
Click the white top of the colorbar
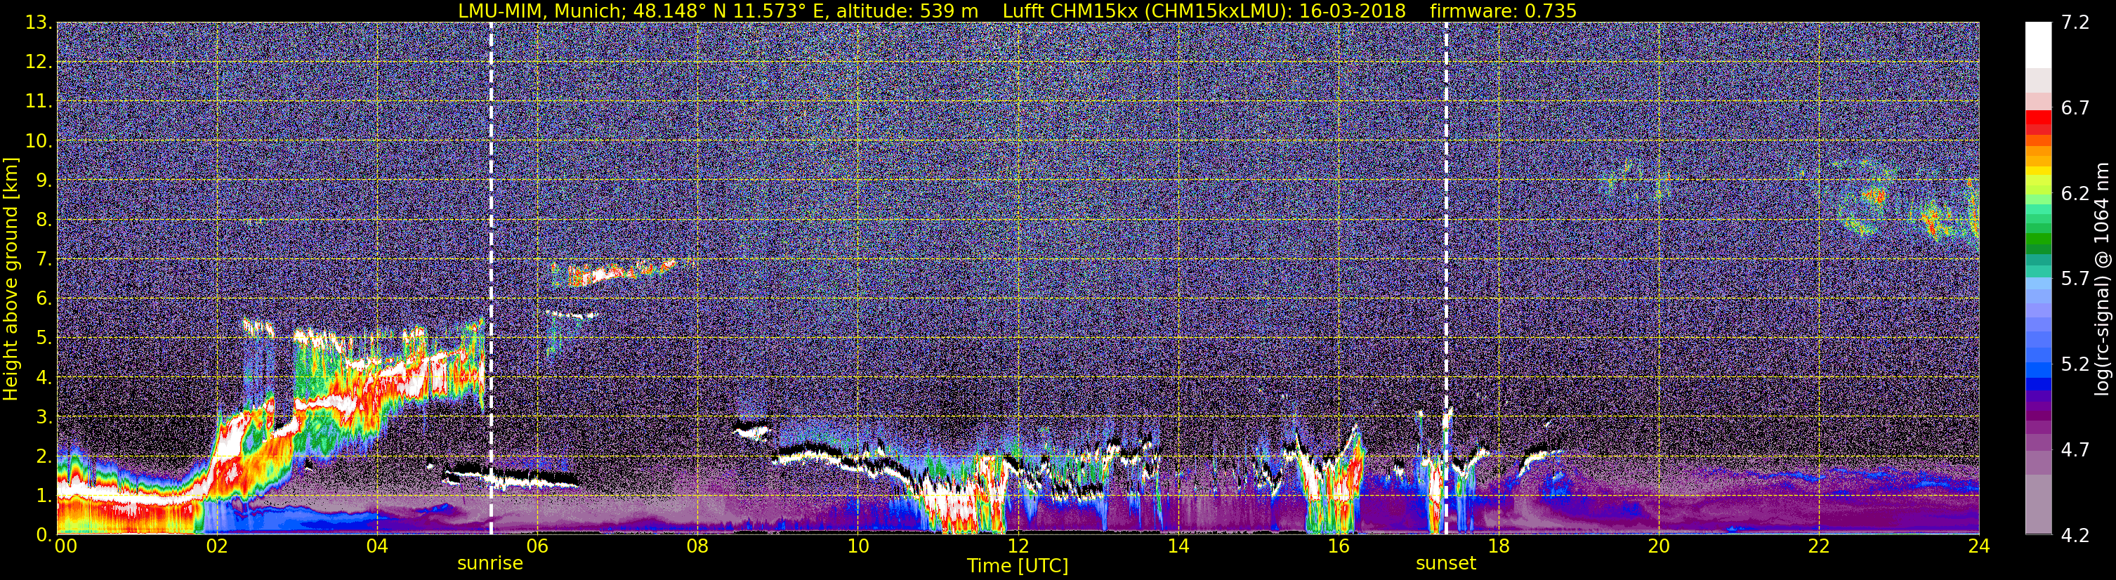click(x=2039, y=45)
